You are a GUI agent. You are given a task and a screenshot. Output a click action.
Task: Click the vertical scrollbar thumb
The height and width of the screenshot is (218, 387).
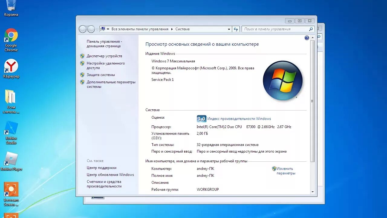(x=312, y=101)
